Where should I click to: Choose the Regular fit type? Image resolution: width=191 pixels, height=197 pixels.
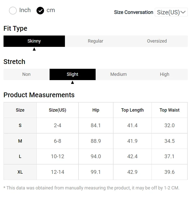[x=95, y=41]
